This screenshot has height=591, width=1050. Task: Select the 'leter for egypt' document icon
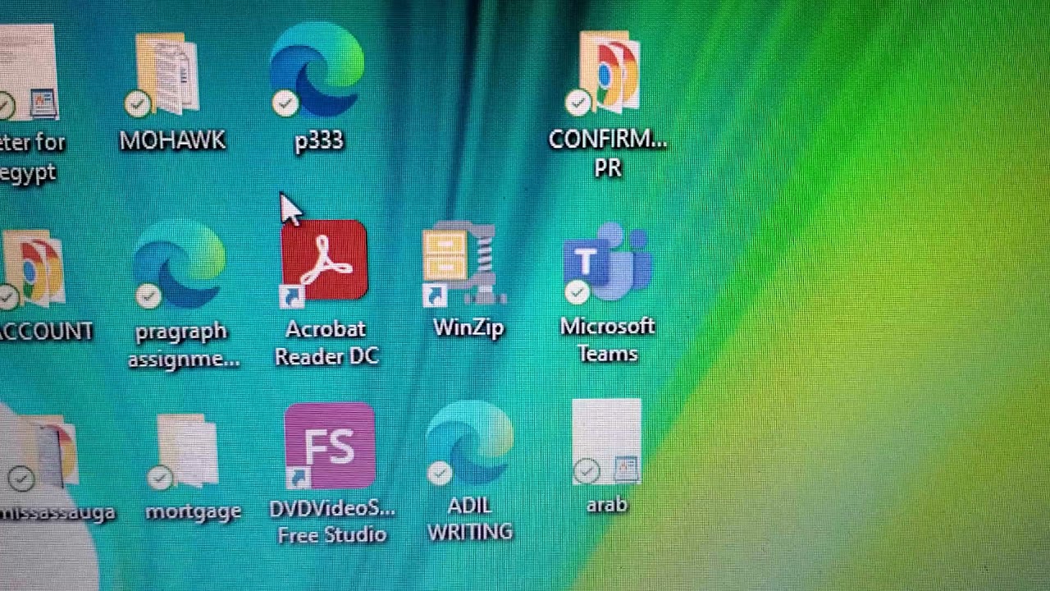(x=30, y=72)
